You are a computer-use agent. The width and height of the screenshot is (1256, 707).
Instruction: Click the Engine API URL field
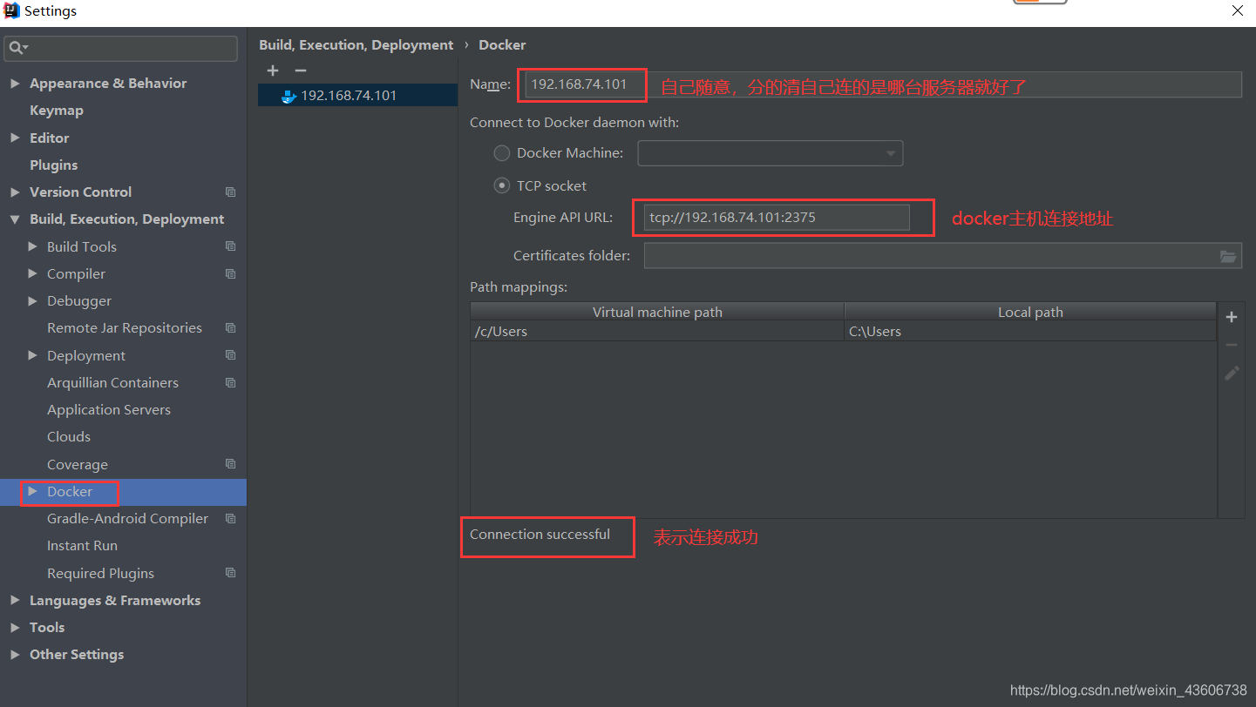pyautogui.click(x=777, y=218)
